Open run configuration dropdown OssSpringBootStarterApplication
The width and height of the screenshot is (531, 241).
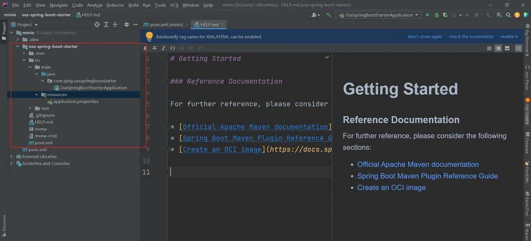pyautogui.click(x=379, y=15)
